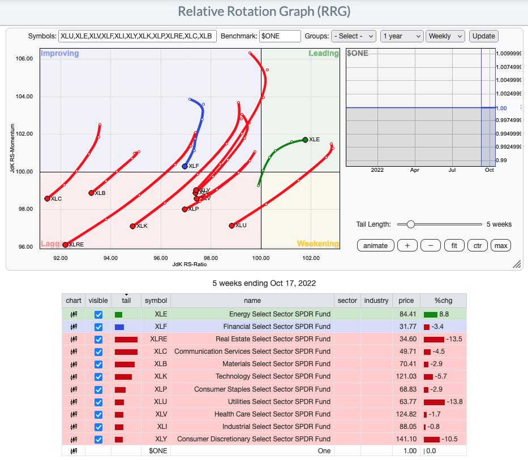Viewport: 528px width, 460px height.
Task: Open the Weekly interval dropdown
Action: (x=445, y=36)
